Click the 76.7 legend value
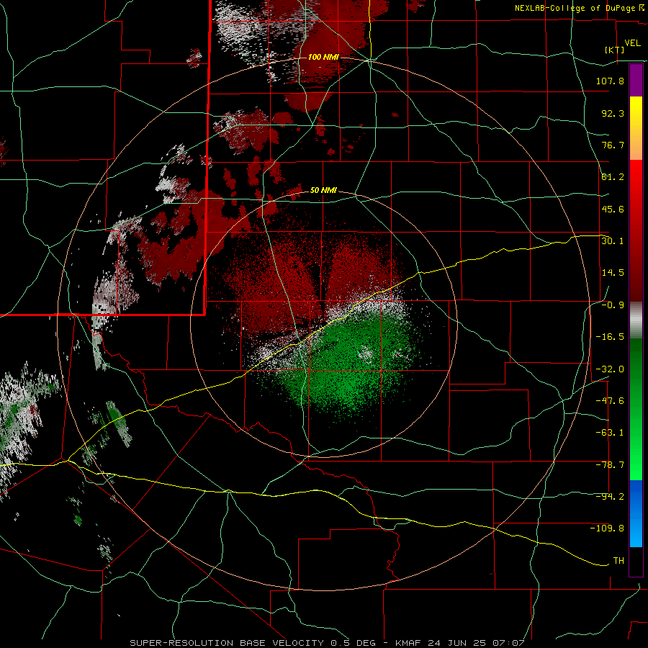 613,145
